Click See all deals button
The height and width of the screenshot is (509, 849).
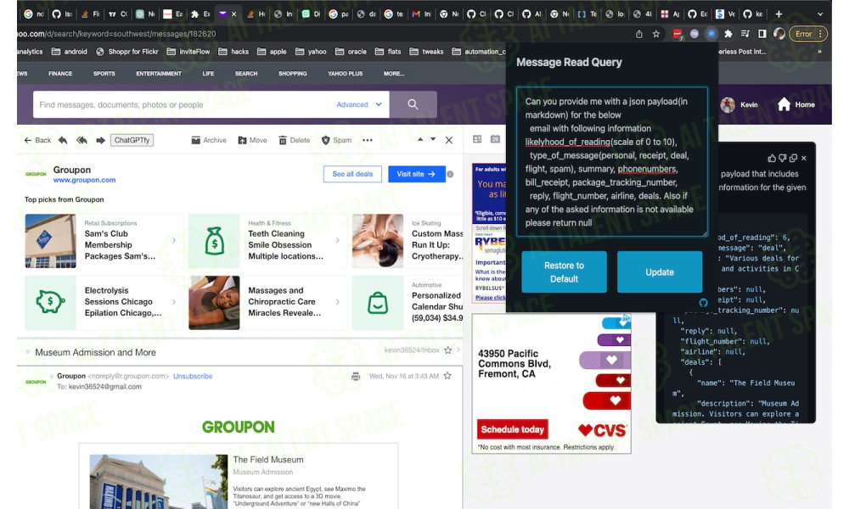click(352, 174)
